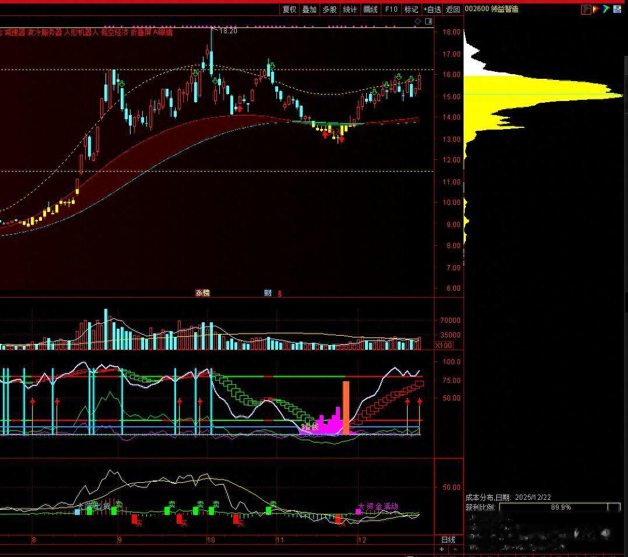Click the X100 volume unit label

[x=444, y=345]
